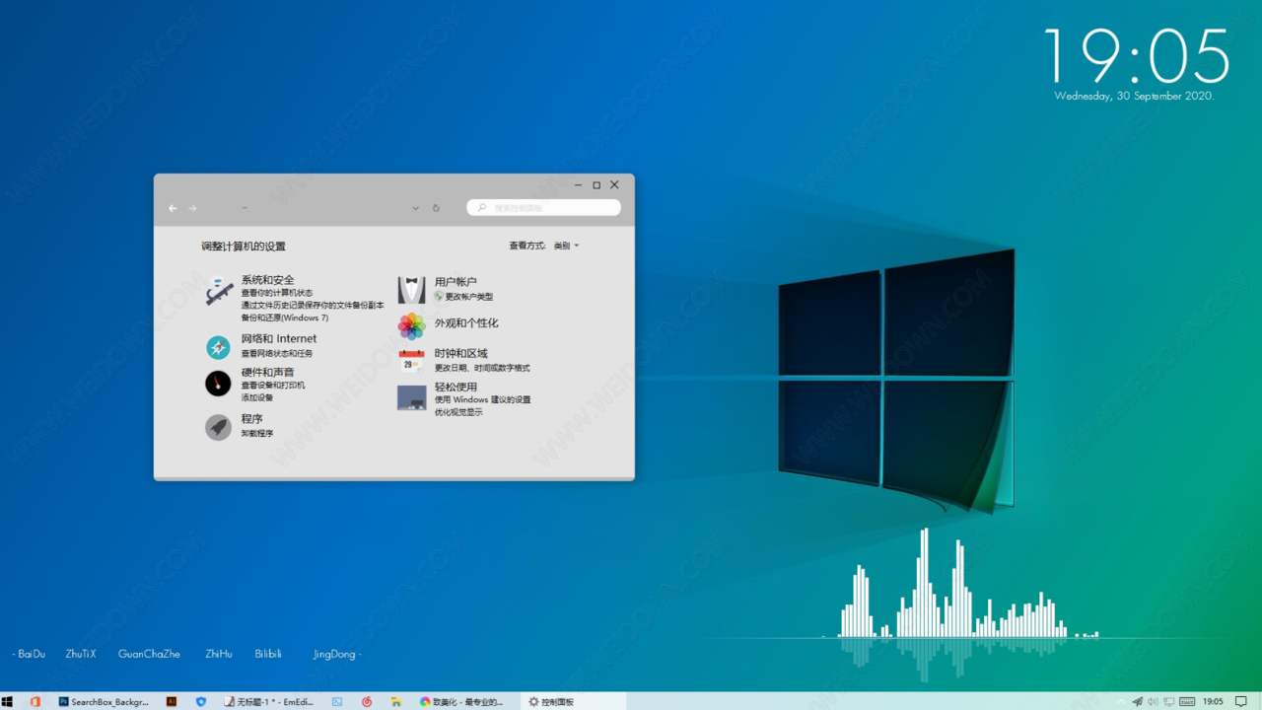1262x710 pixels.
Task: Open 添加设备 link
Action: 257,397
